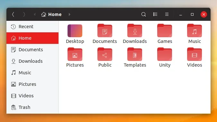Open the hamburger menu icon

pyautogui.click(x=167, y=14)
